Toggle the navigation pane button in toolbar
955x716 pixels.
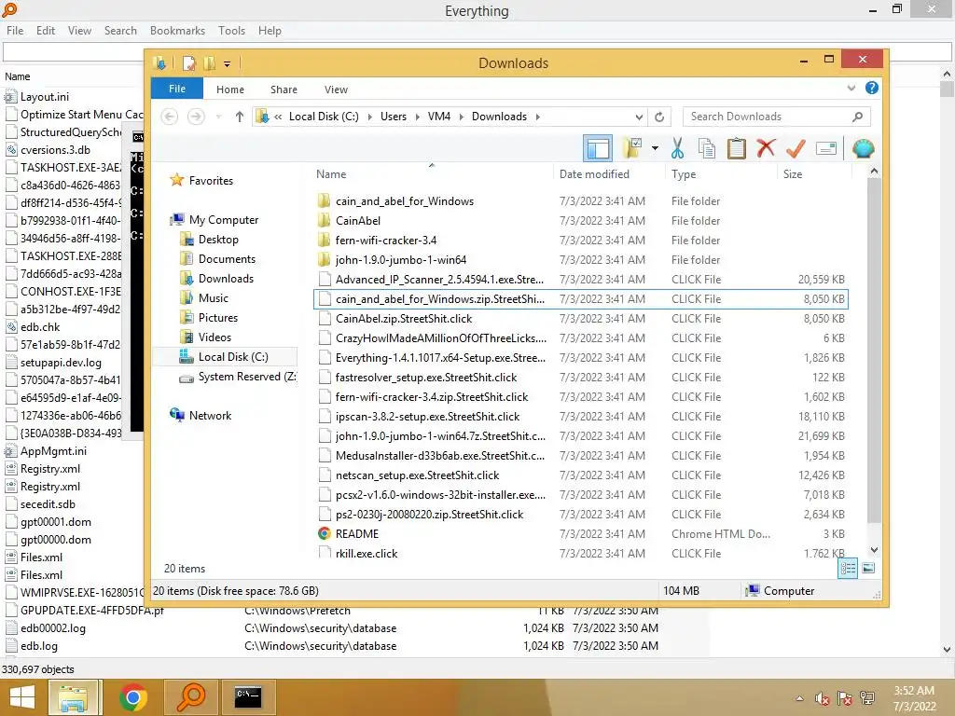pyautogui.click(x=598, y=148)
